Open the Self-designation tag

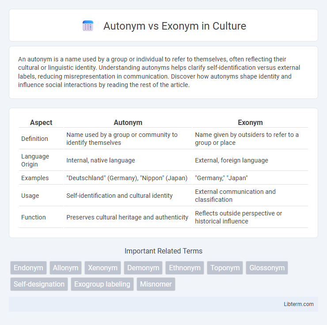point(39,284)
